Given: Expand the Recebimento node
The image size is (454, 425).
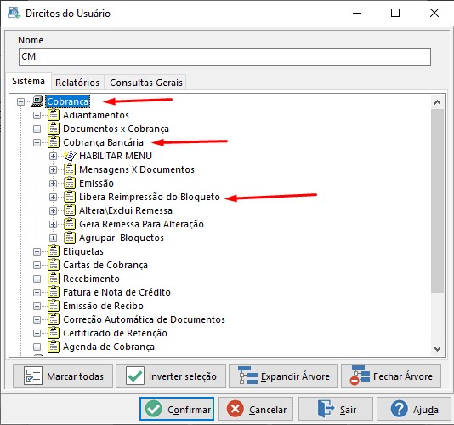Looking at the screenshot, I should tap(37, 279).
